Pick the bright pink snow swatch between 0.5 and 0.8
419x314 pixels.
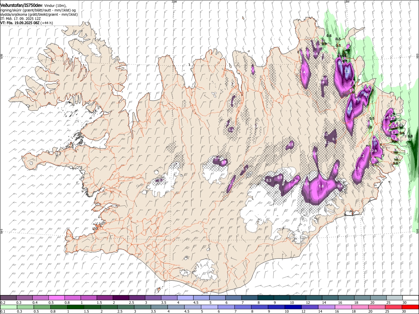click(56, 298)
